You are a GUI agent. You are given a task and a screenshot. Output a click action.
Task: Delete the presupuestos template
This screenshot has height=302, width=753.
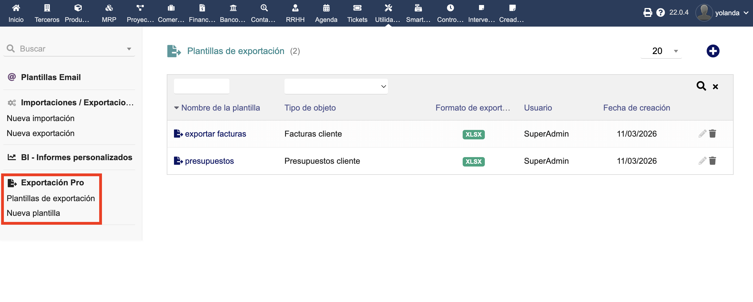pyautogui.click(x=712, y=161)
